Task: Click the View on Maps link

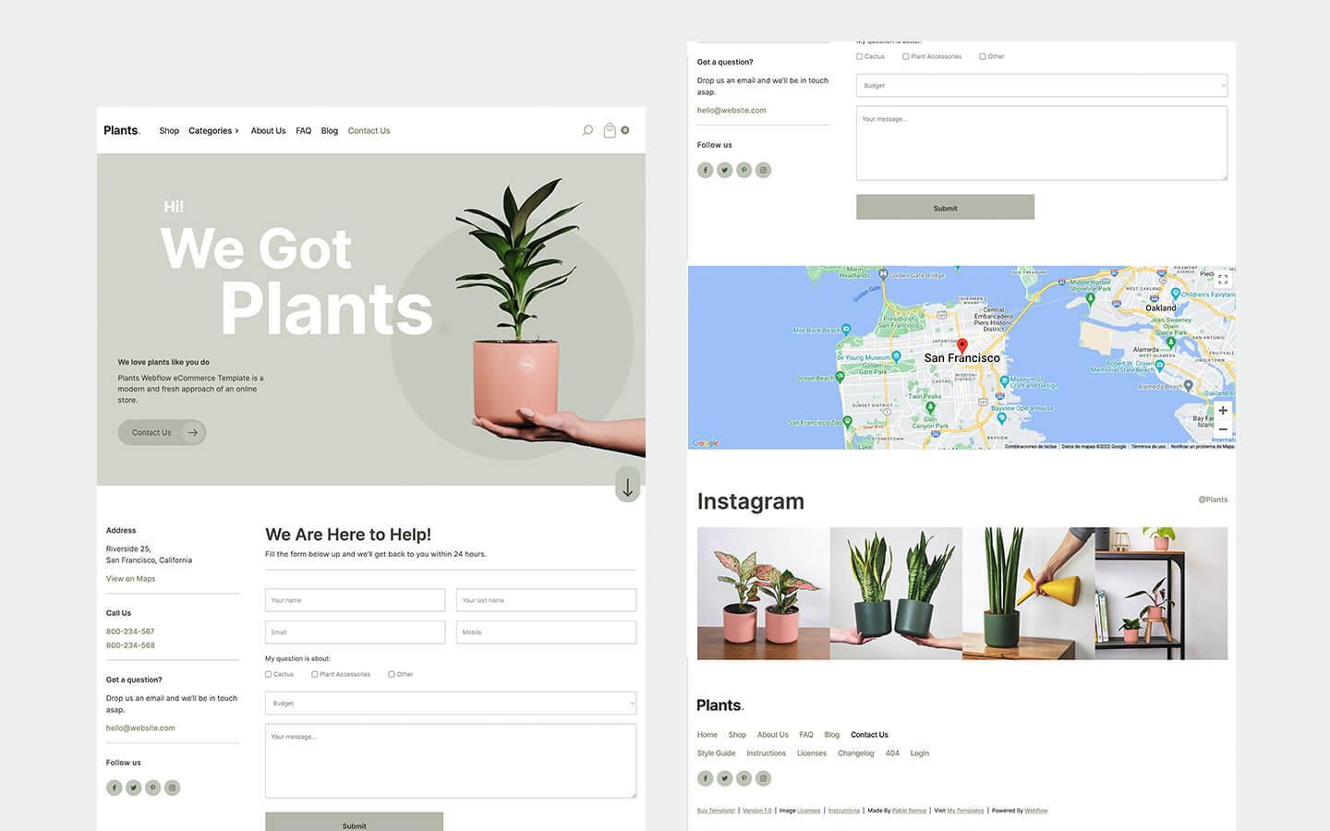Action: [130, 578]
